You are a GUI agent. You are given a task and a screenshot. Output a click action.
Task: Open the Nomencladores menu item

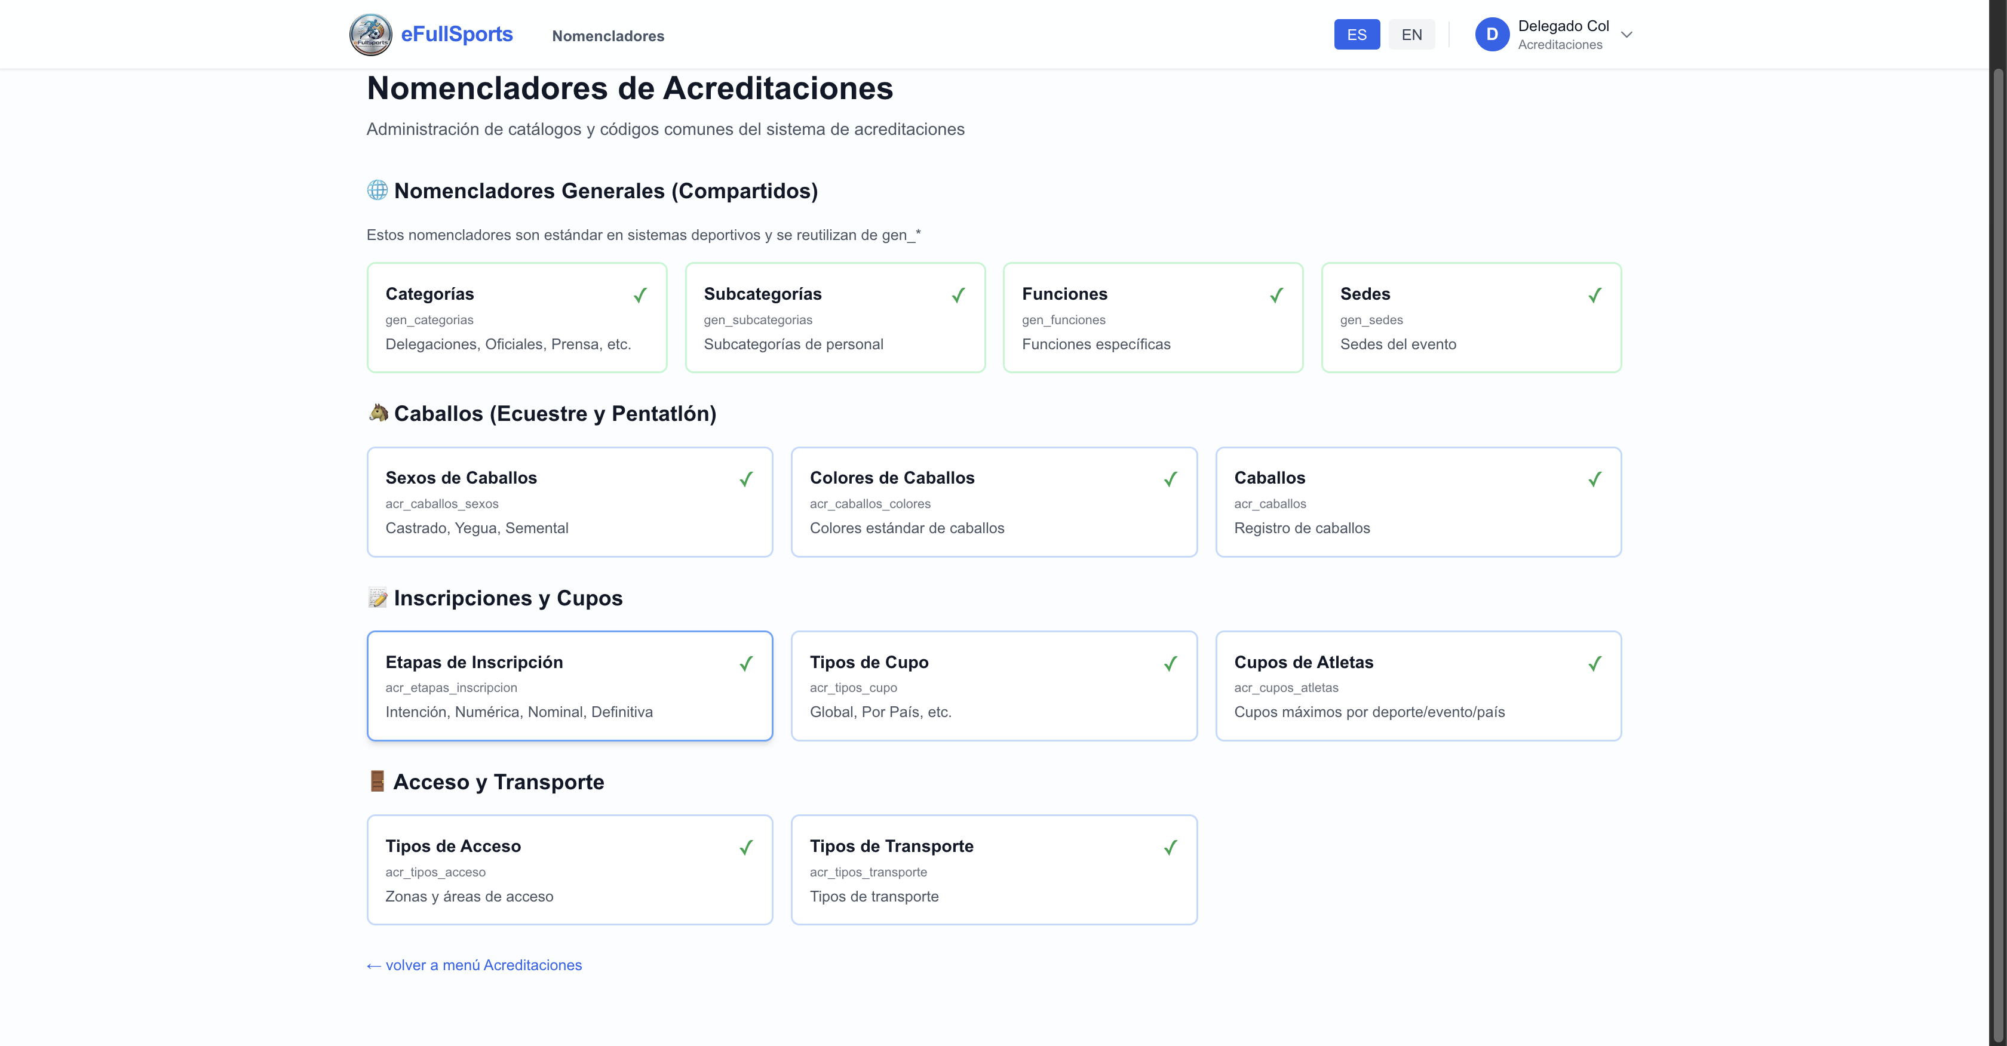tap(607, 36)
